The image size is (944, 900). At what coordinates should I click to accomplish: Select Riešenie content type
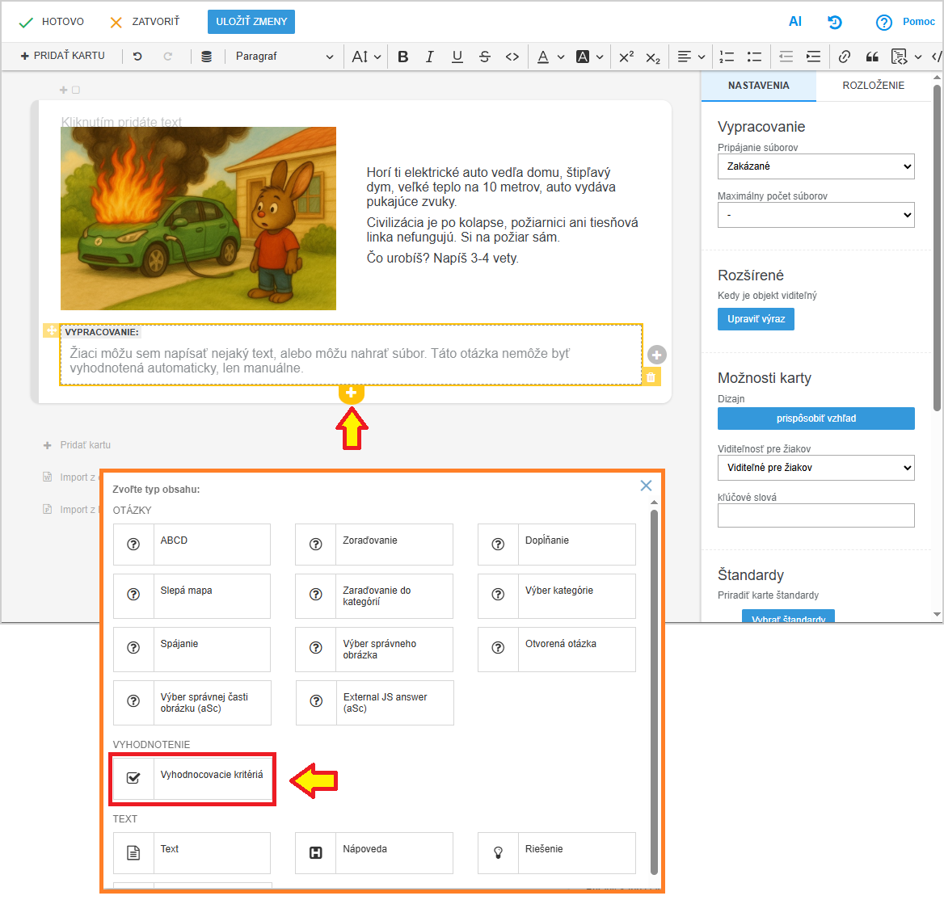(556, 853)
